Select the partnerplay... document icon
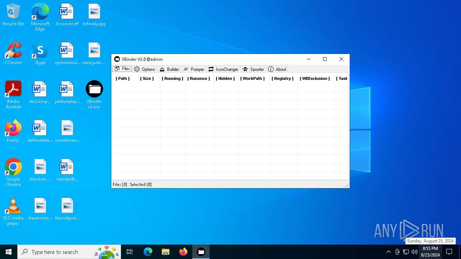 (x=67, y=93)
